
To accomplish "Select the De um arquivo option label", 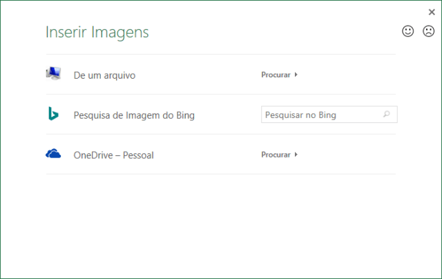I will (x=104, y=75).
